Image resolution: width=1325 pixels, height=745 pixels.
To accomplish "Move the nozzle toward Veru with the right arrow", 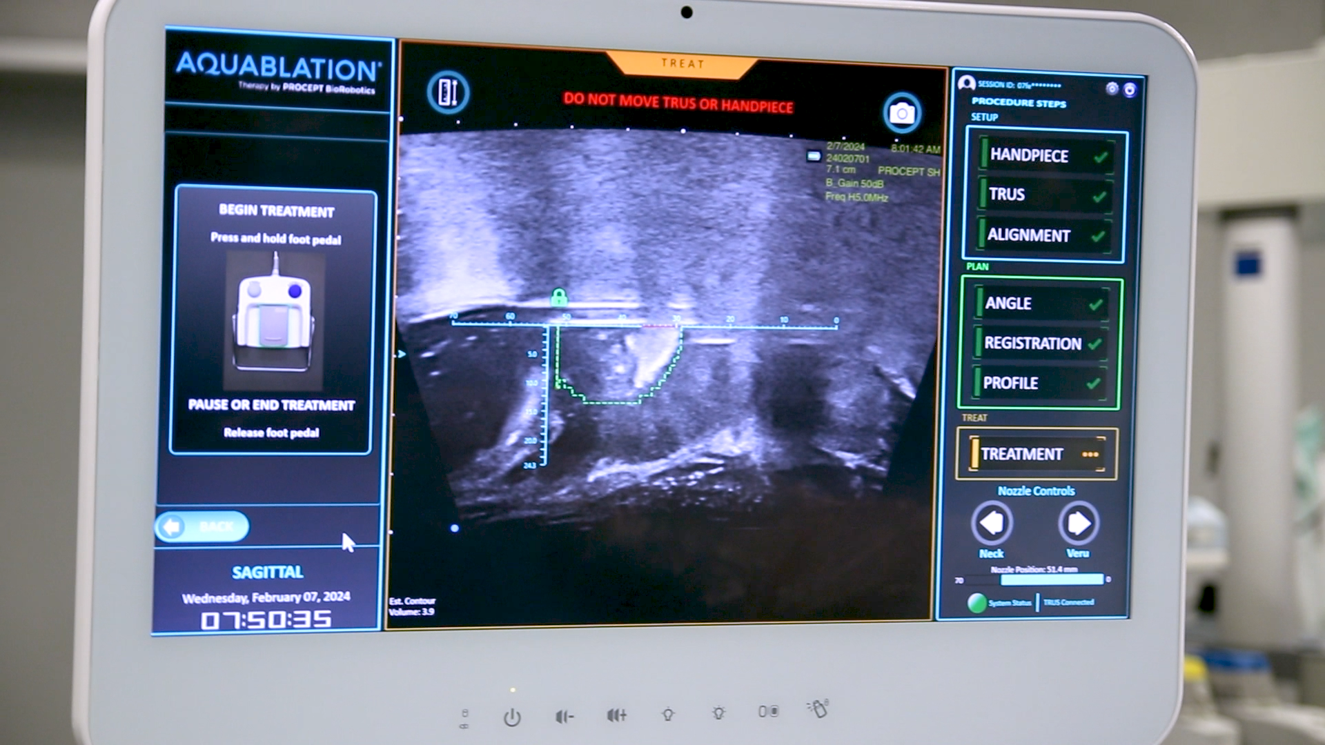I will tap(1078, 524).
